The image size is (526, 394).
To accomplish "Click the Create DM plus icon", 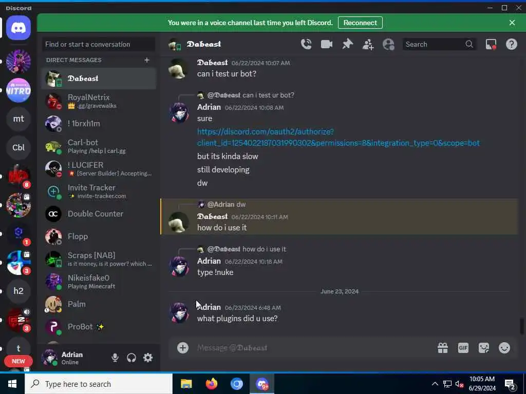I will click(x=146, y=60).
